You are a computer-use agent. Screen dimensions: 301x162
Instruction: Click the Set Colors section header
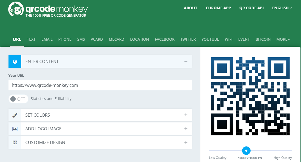pos(100,115)
